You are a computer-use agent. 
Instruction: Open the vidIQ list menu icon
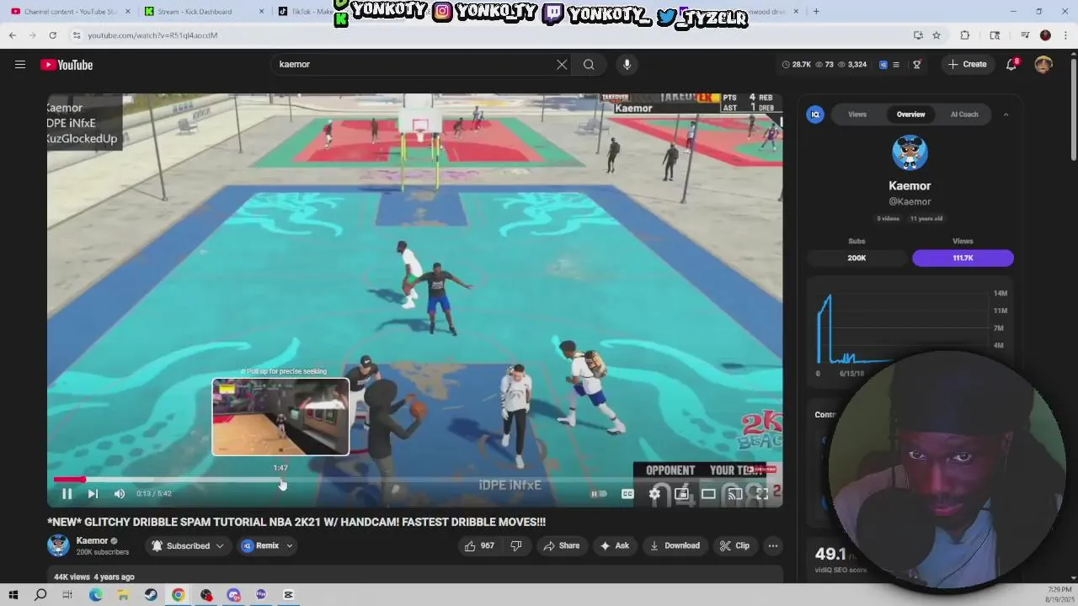tap(896, 65)
